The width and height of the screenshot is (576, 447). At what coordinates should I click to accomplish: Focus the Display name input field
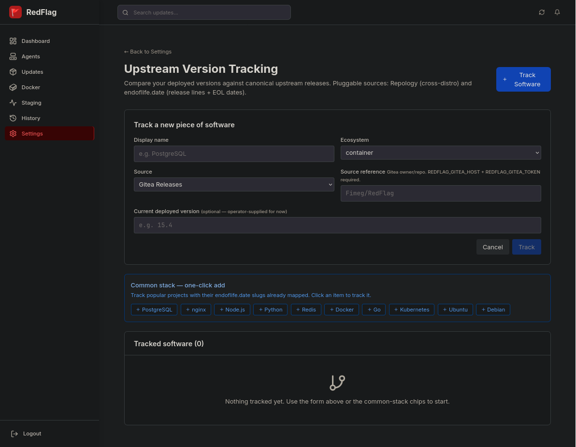(234, 154)
